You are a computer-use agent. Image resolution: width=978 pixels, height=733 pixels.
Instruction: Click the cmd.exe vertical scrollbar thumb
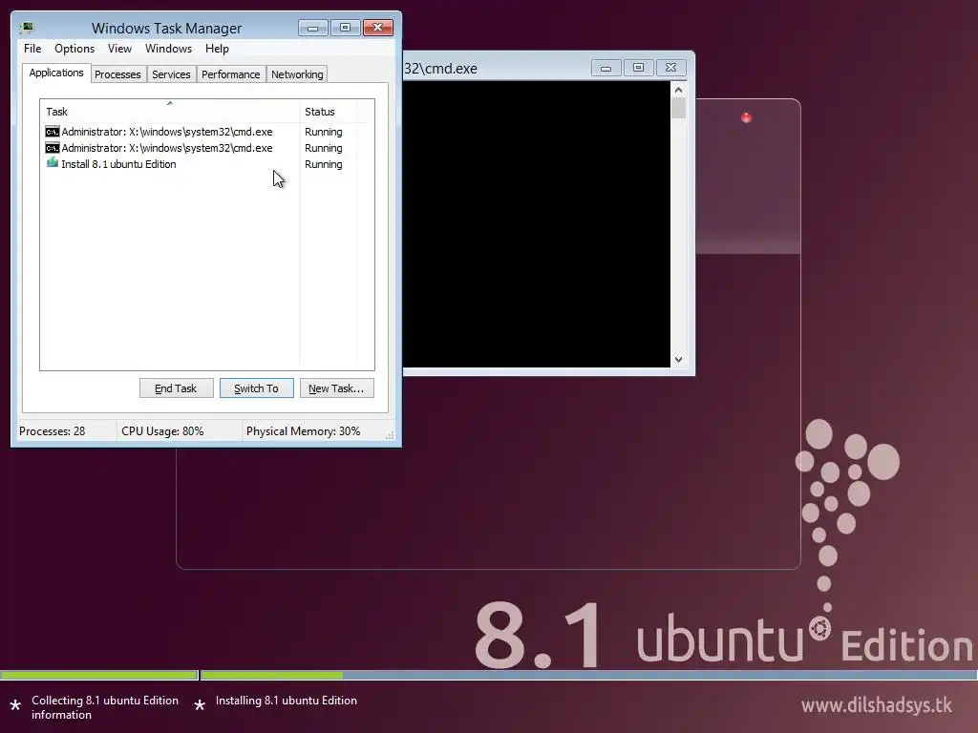tap(679, 108)
